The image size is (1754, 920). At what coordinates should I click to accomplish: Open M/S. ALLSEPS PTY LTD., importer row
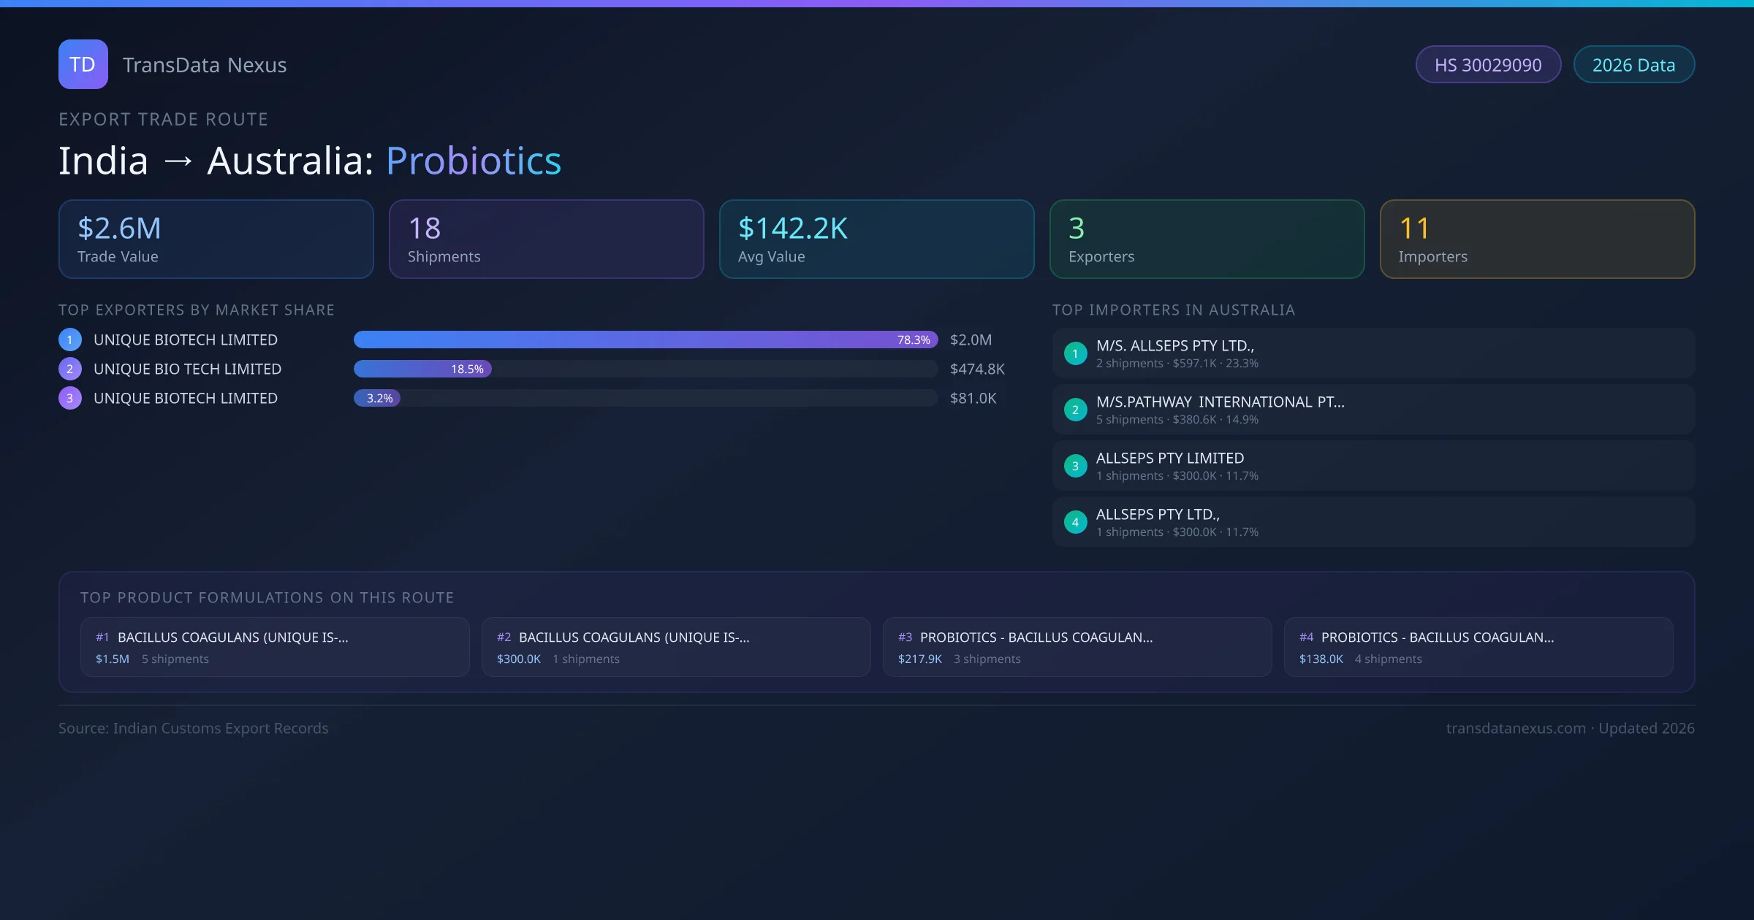[x=1373, y=353]
